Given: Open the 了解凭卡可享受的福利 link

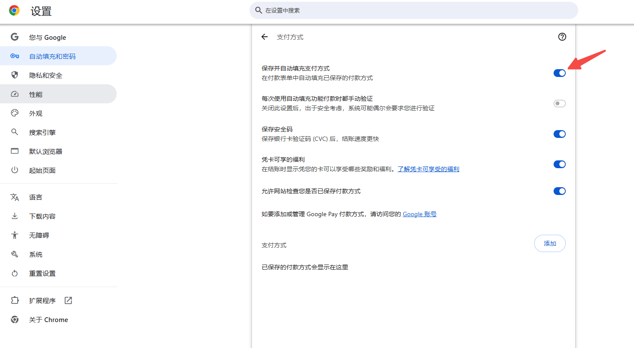Looking at the screenshot, I should click(x=428, y=169).
